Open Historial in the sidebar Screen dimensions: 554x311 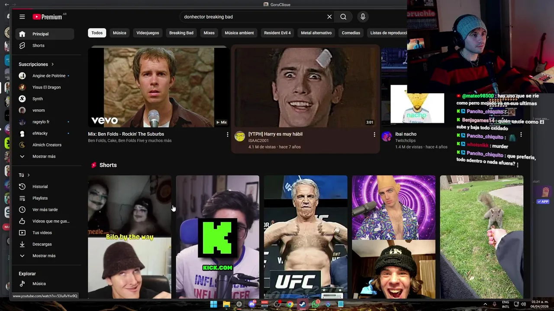pyautogui.click(x=45, y=187)
